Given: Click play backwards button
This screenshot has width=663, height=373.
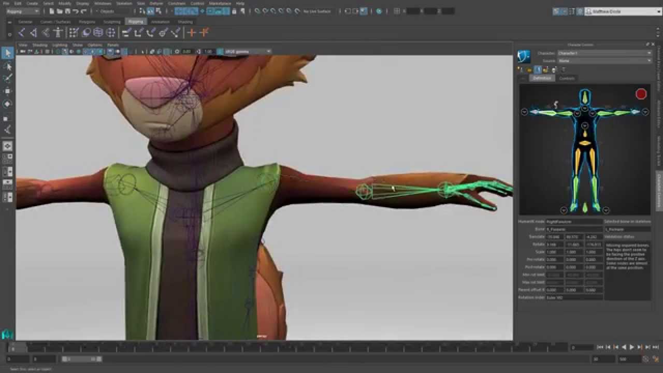Looking at the screenshot, I should [x=624, y=347].
